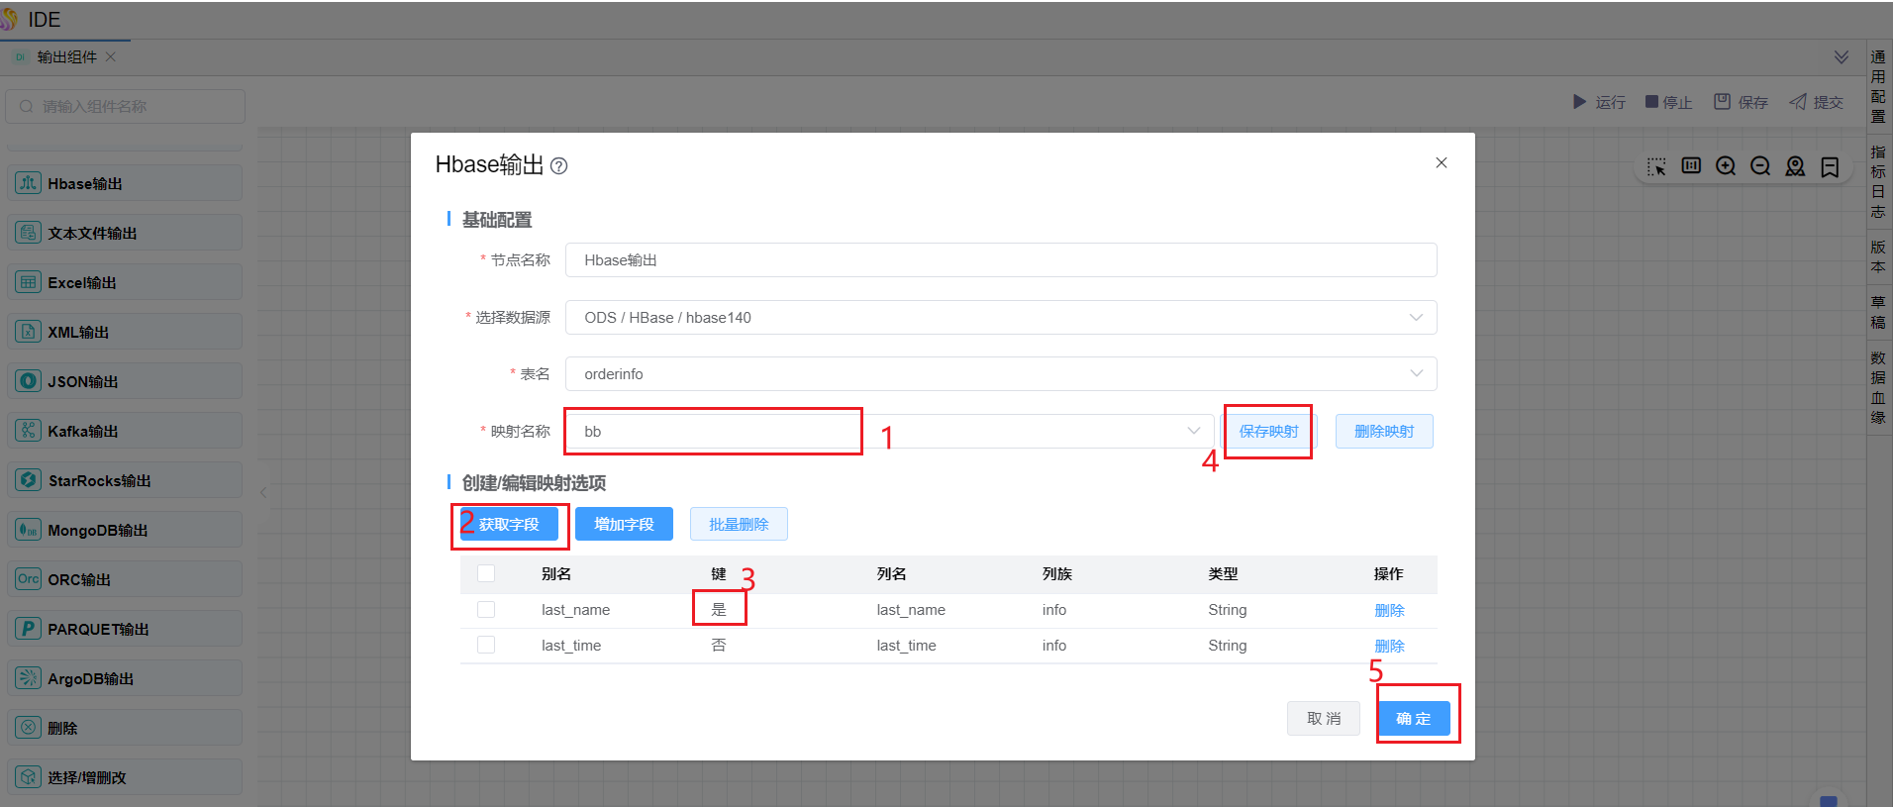Click the MongoDB输出 component icon
The height and width of the screenshot is (807, 1893).
tap(29, 530)
